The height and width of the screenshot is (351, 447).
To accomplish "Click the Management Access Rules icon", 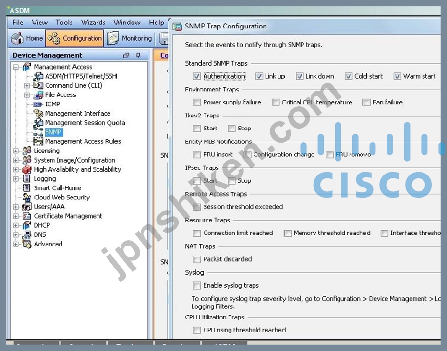I will 38,141.
